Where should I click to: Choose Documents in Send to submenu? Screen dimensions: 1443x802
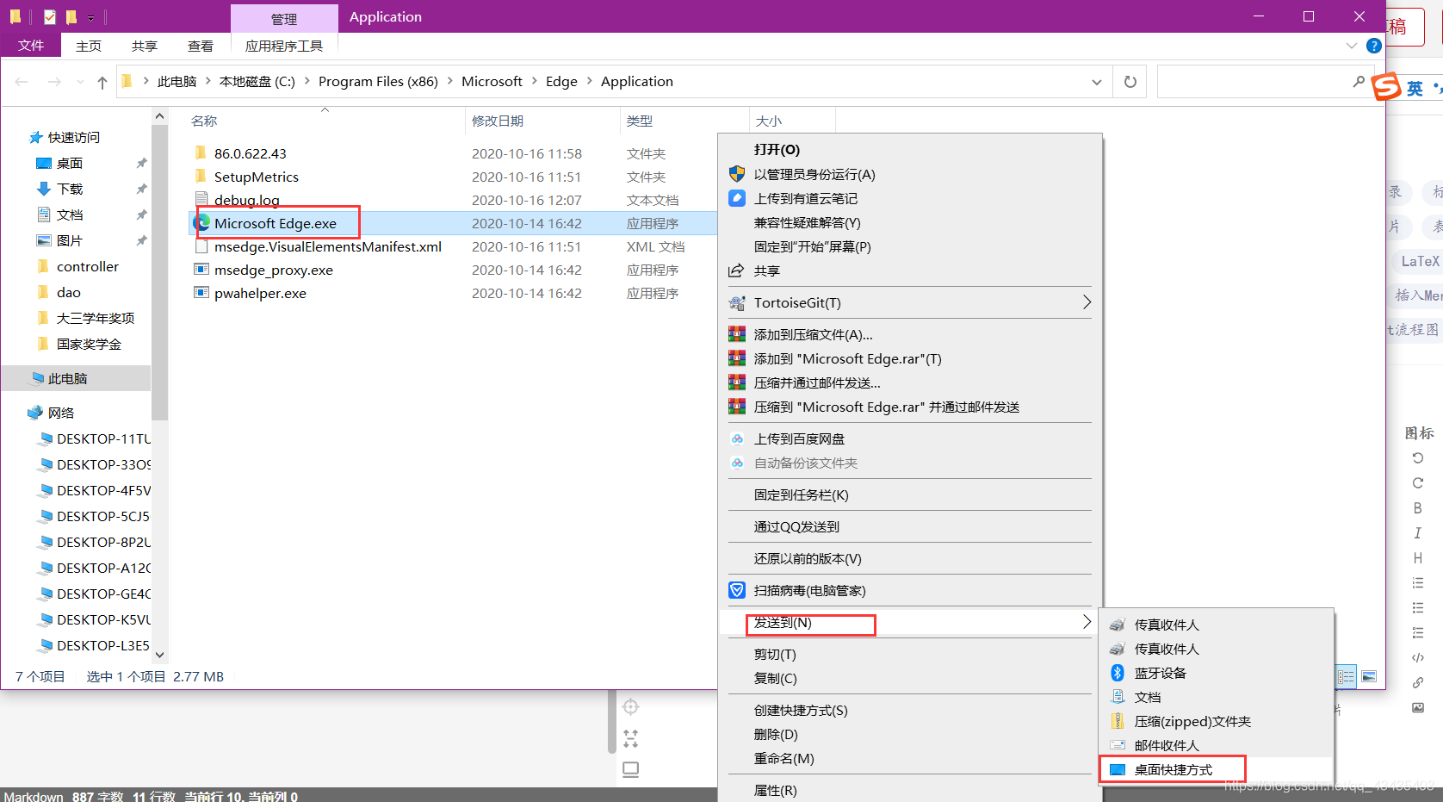coord(1217,697)
